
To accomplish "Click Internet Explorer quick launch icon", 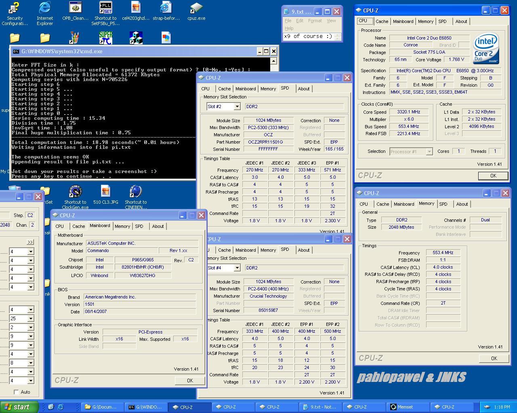I will click(x=60, y=407).
